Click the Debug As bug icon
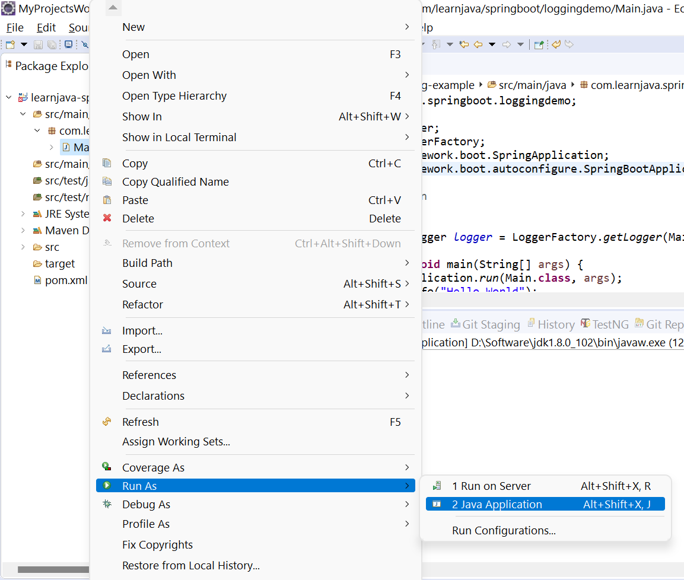Image resolution: width=684 pixels, height=580 pixels. click(107, 504)
